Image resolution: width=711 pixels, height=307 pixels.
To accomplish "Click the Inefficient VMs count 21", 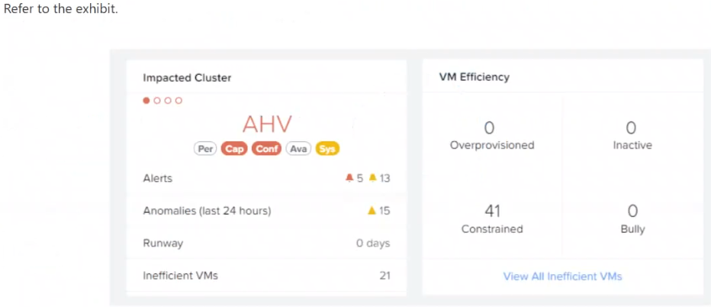I will [x=384, y=275].
